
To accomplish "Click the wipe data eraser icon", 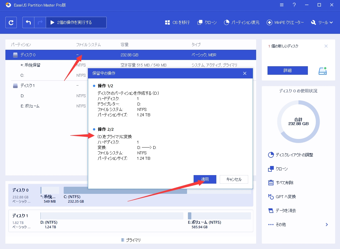I will 271,210.
